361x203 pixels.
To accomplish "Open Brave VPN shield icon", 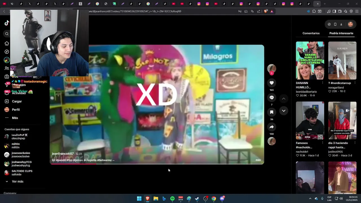I will (351, 11).
